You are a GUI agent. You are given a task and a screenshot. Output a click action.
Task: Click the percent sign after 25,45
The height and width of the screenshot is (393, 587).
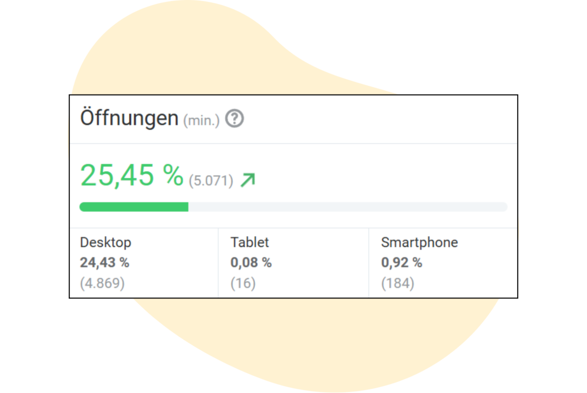pyautogui.click(x=173, y=175)
